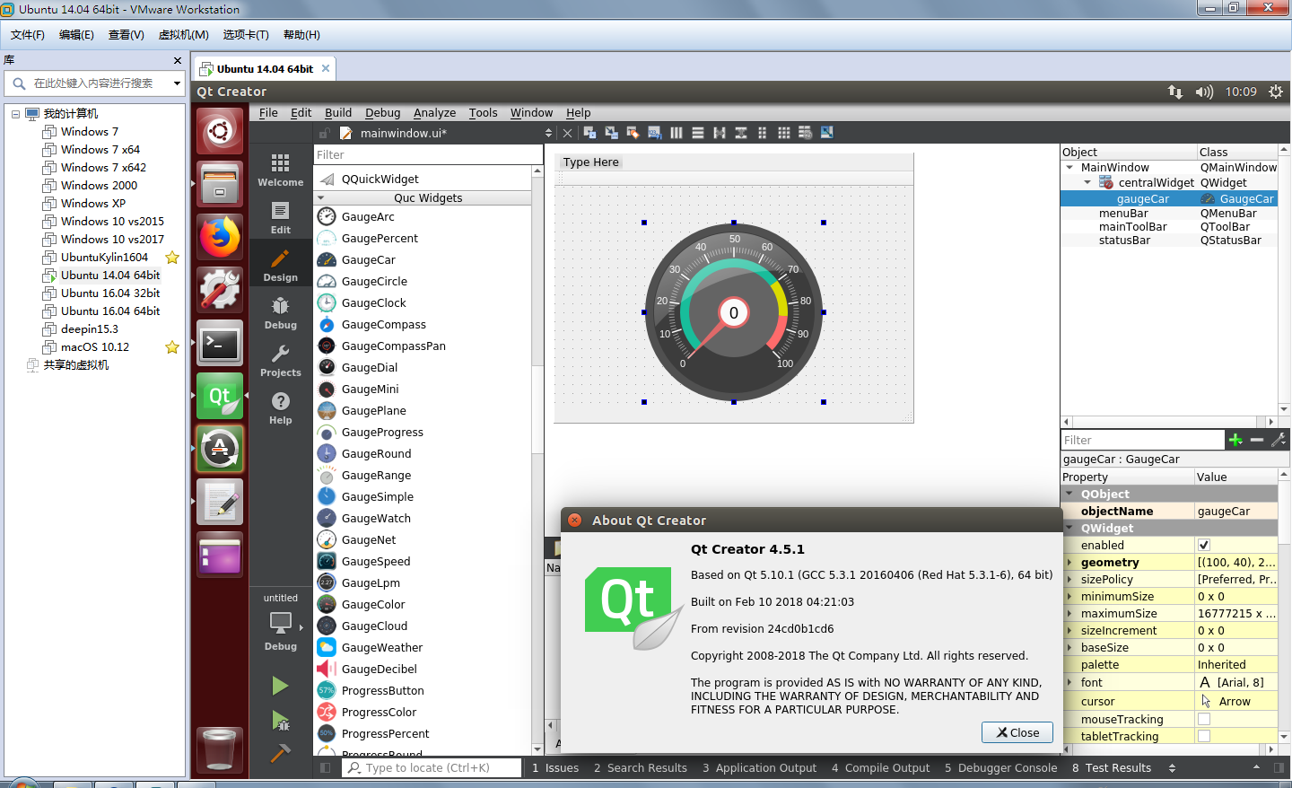Toggle the tabletTracking property checkbox
The width and height of the screenshot is (1292, 788).
coord(1204,736)
